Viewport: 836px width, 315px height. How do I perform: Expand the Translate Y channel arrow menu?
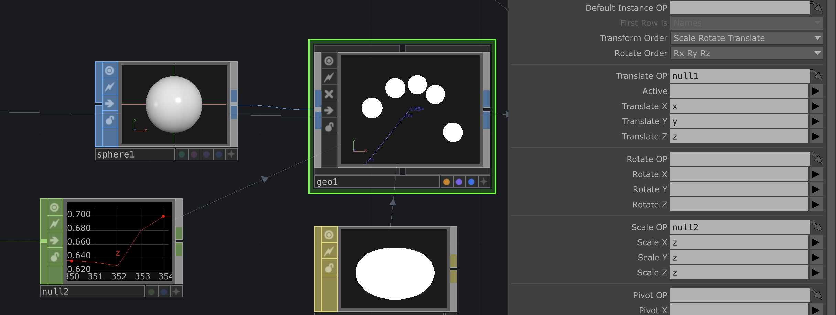(816, 121)
